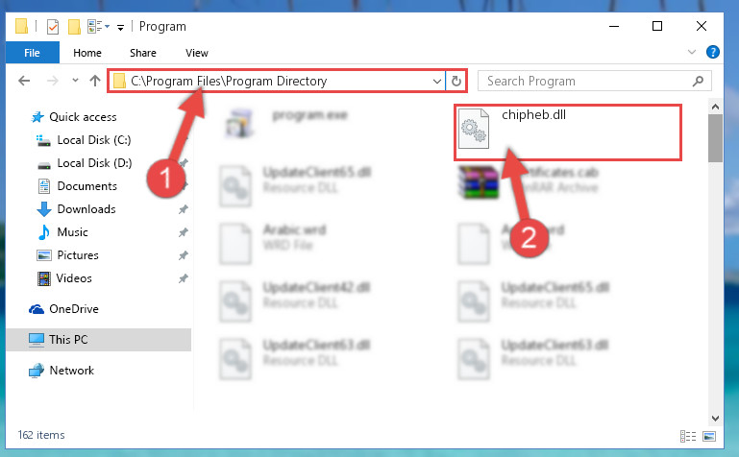
Task: Expand the ribbon with chevron
Action: click(691, 52)
